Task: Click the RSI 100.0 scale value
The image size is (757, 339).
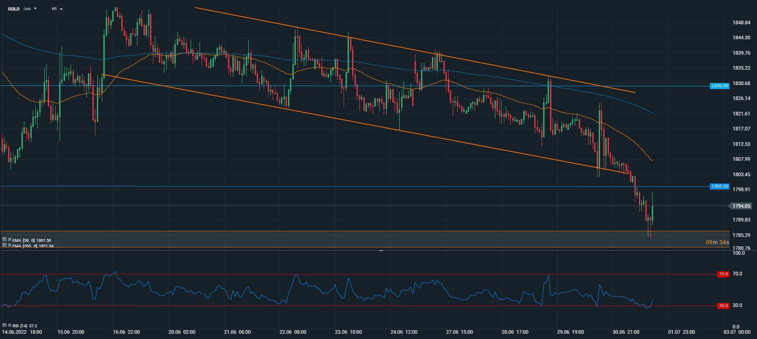Action: click(x=739, y=253)
